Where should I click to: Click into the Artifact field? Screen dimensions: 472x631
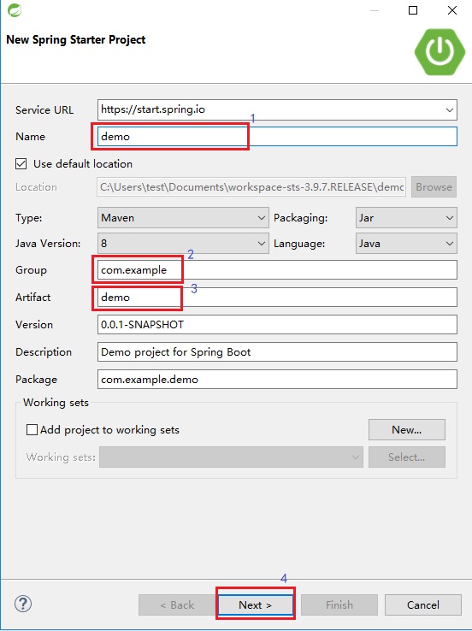click(277, 298)
